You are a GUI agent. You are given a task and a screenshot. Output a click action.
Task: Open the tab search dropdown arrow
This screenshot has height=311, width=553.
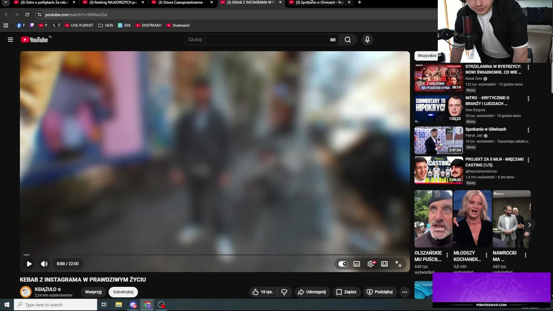point(6,3)
